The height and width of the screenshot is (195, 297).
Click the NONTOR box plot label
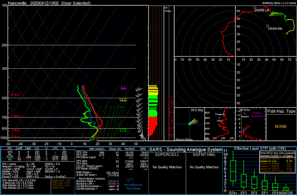click(x=285, y=193)
